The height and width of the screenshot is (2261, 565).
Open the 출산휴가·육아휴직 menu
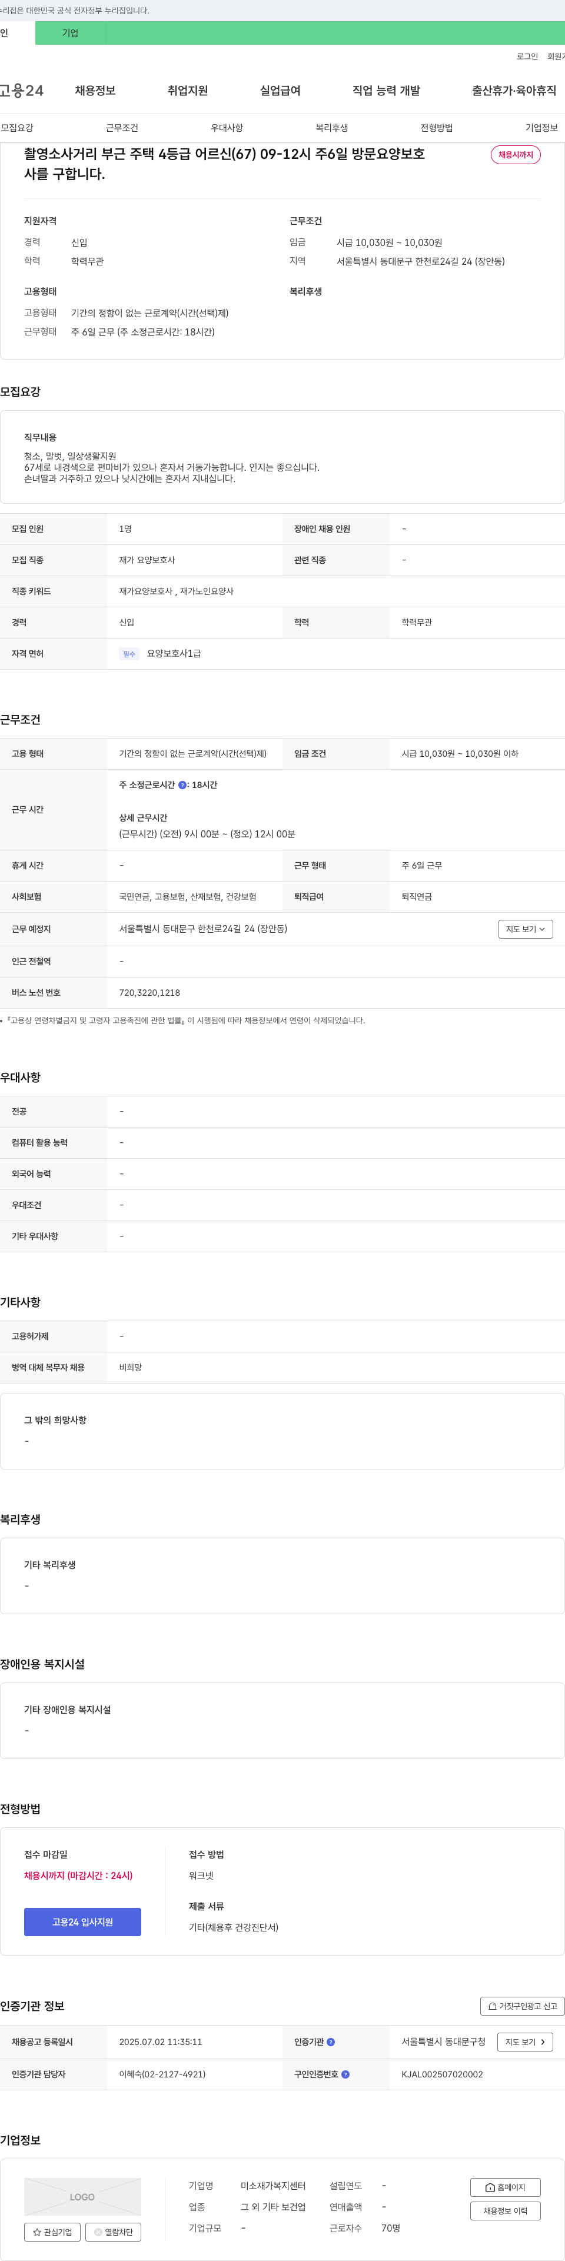(514, 91)
